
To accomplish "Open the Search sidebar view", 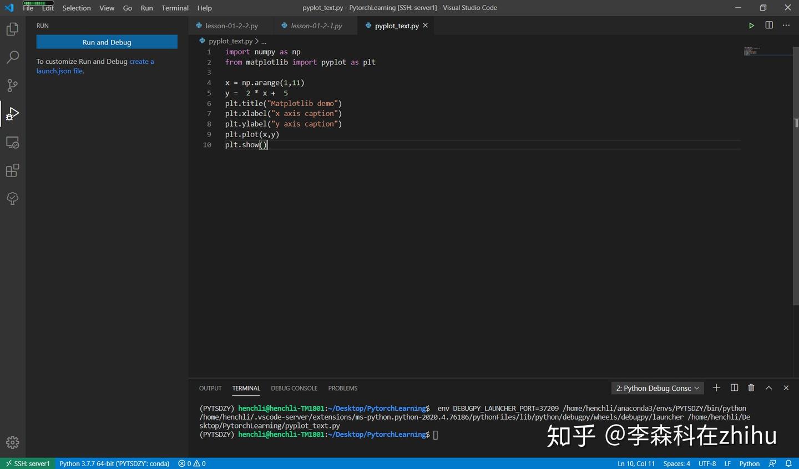I will pyautogui.click(x=12, y=57).
